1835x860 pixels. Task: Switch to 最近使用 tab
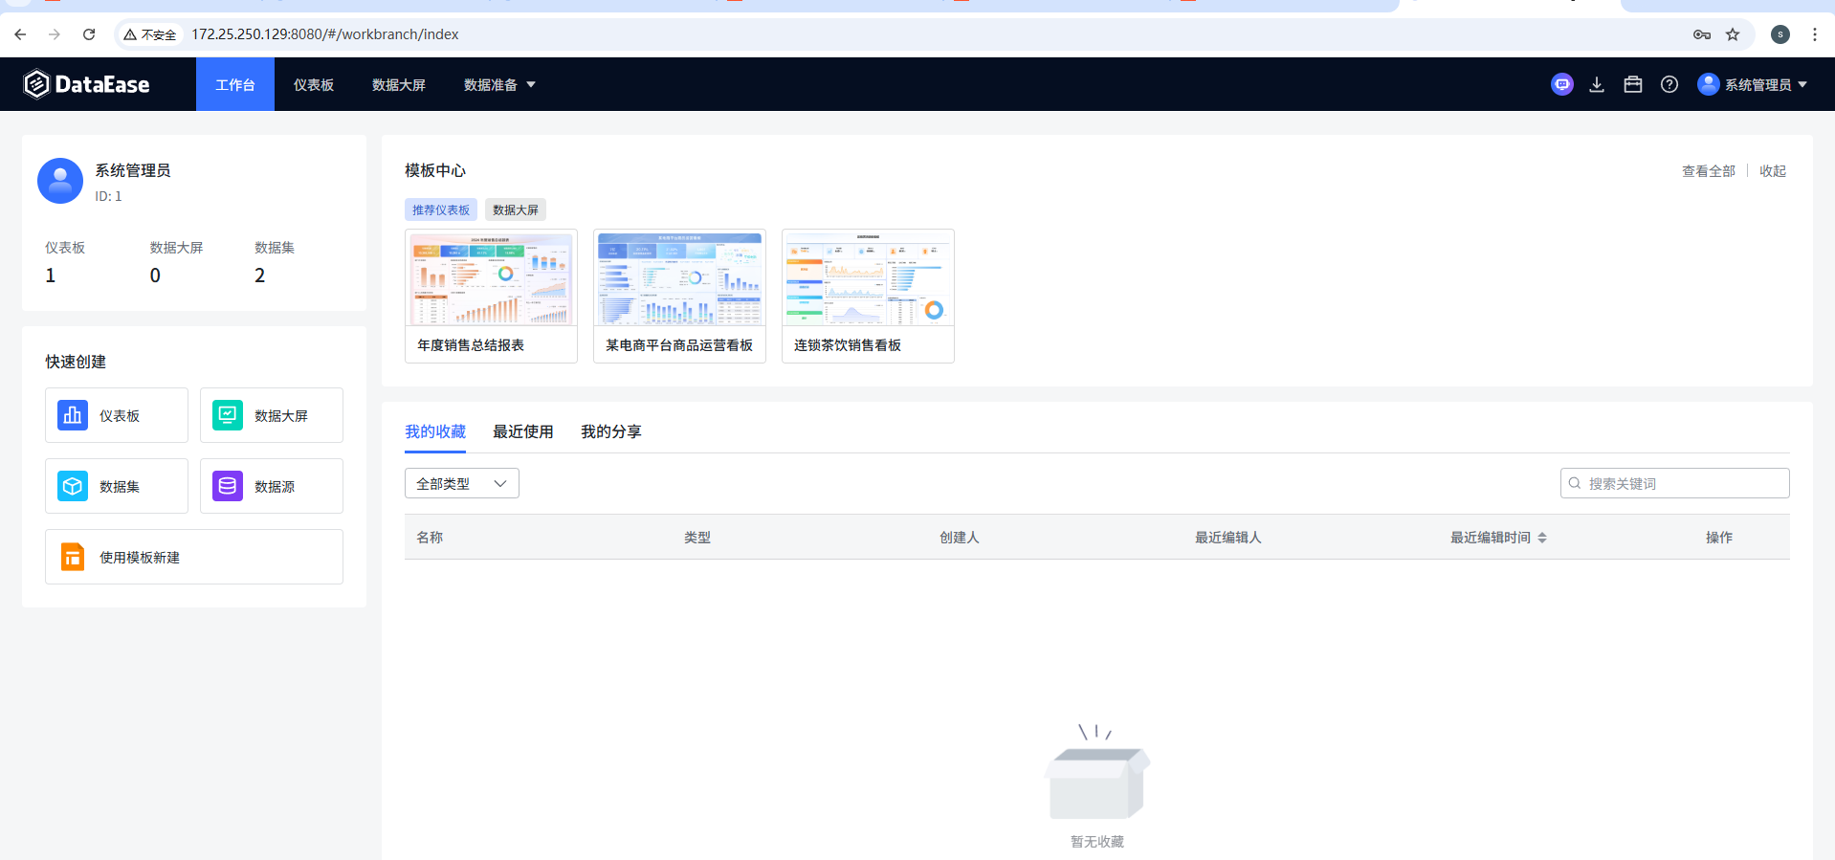click(x=523, y=431)
